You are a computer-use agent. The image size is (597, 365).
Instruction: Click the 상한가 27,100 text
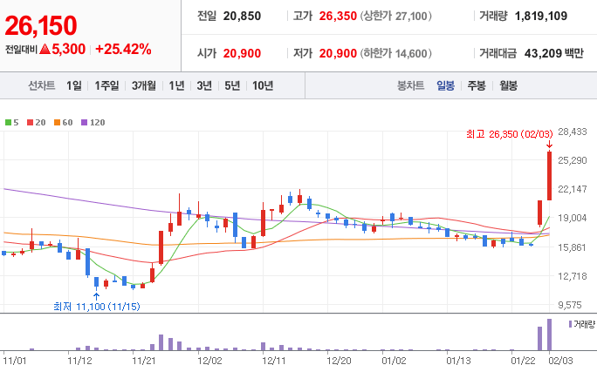(396, 16)
